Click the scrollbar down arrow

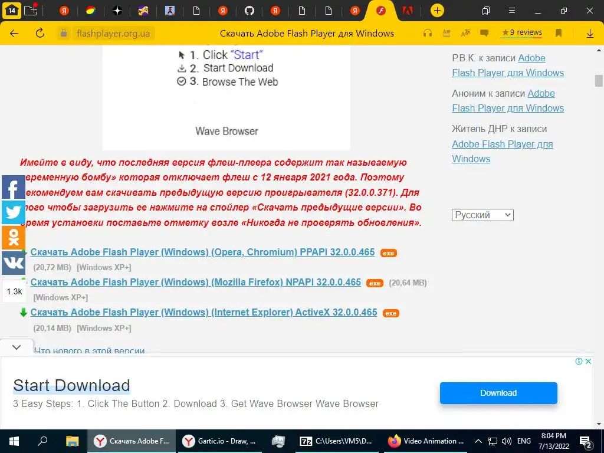click(x=599, y=424)
